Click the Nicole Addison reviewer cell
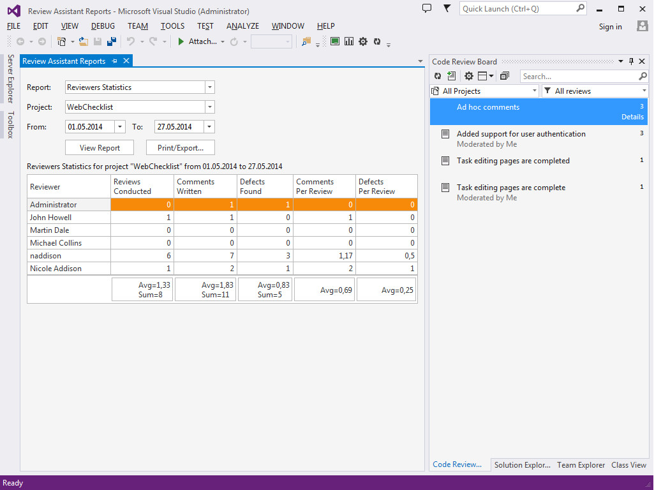This screenshot has height=490, width=654. tap(69, 269)
